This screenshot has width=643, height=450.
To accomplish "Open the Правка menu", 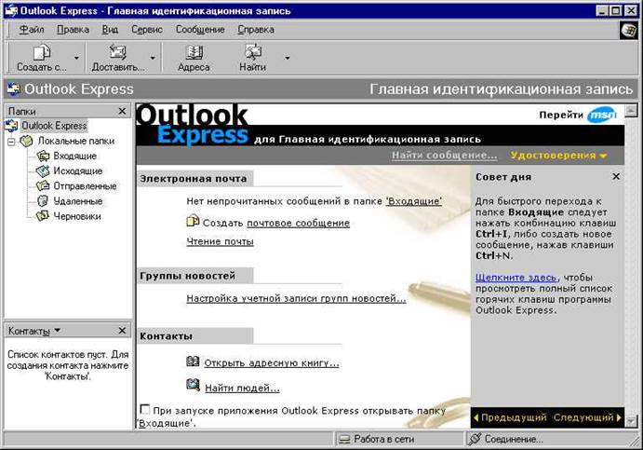I will [73, 30].
